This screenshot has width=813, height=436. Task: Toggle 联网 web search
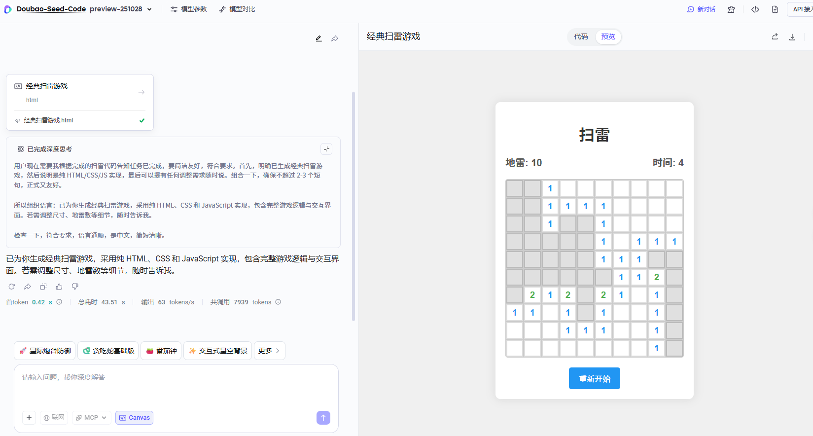click(54, 418)
